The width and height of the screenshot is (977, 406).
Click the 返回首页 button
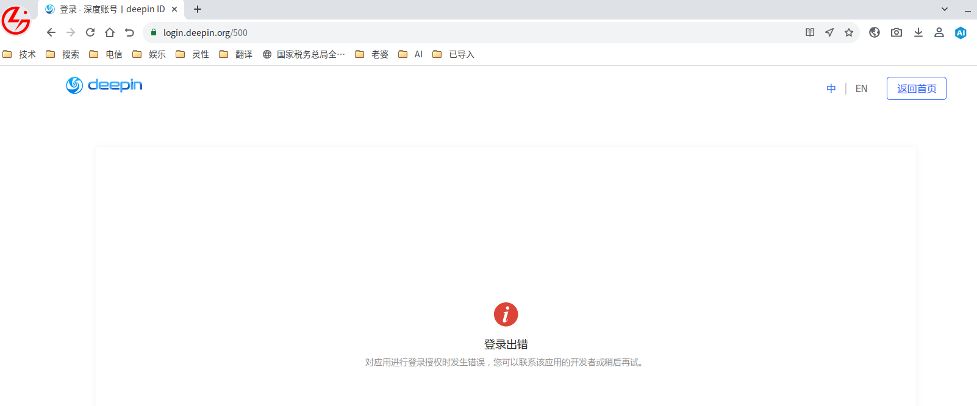(917, 88)
